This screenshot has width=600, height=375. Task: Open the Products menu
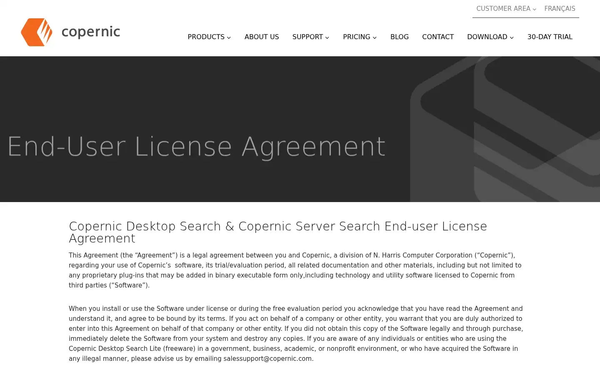(209, 37)
